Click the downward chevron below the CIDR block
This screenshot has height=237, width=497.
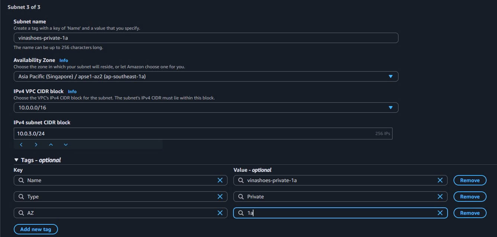coord(66,145)
